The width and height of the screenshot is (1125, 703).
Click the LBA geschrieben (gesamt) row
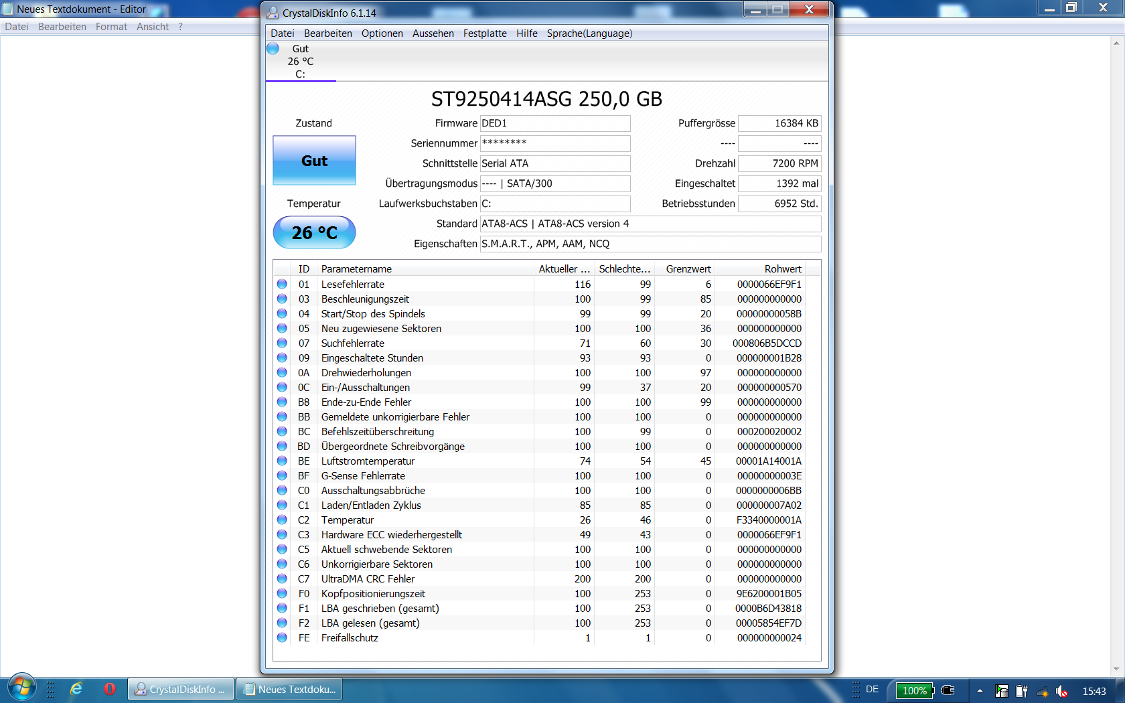coord(540,608)
